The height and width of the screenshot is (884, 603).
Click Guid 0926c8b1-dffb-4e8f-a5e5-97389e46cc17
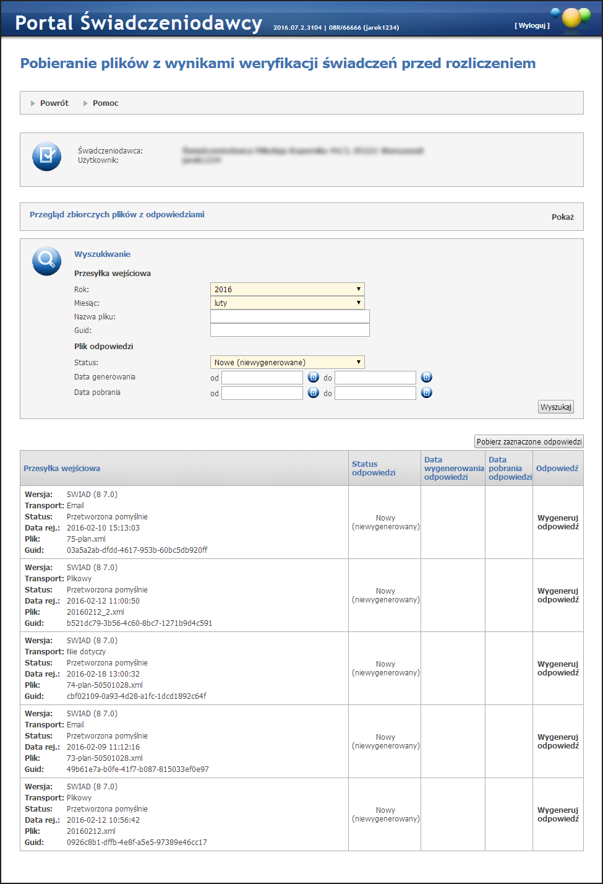tap(137, 843)
